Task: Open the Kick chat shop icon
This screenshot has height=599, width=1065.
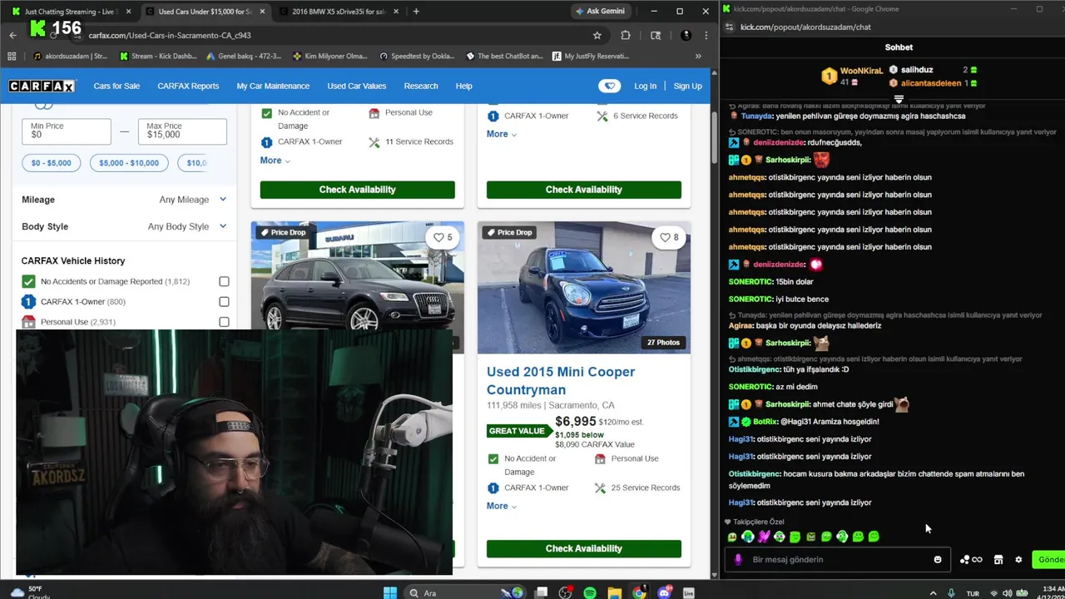Action: click(998, 560)
